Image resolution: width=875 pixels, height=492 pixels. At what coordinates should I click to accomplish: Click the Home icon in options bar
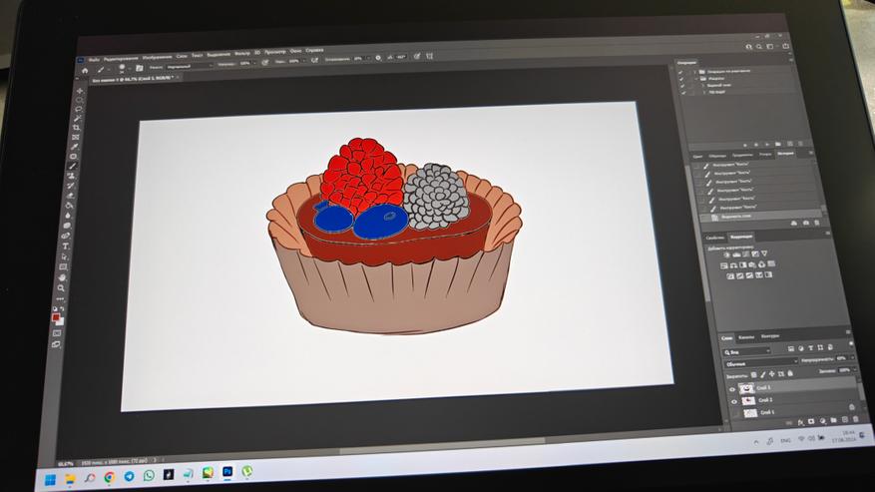85,71
